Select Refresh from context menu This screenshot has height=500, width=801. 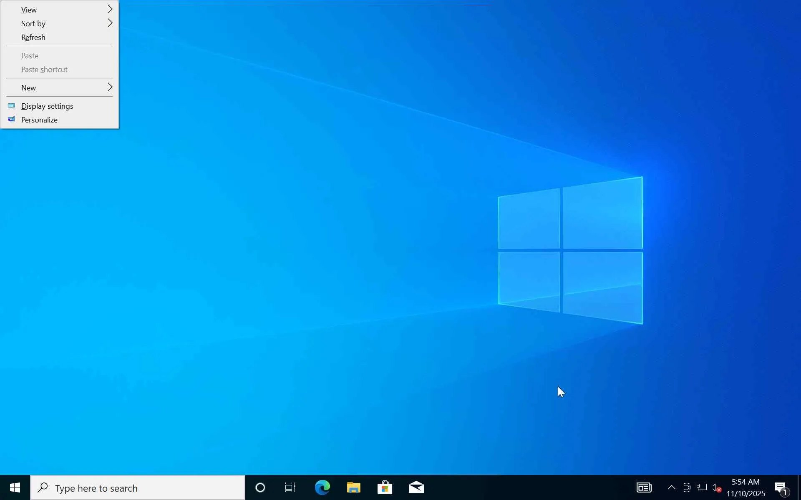[x=33, y=37]
